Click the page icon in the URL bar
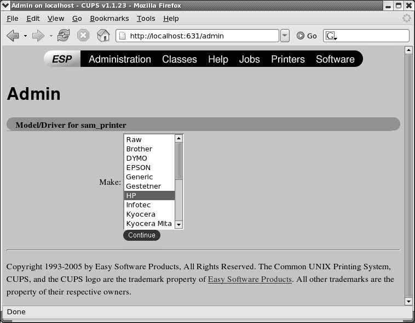Image resolution: width=415 pixels, height=323 pixels. pos(122,36)
